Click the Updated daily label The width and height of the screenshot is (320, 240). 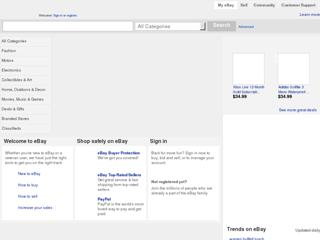[308, 230]
